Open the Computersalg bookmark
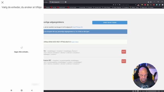The image size is (164, 92). [x=82, y=7]
